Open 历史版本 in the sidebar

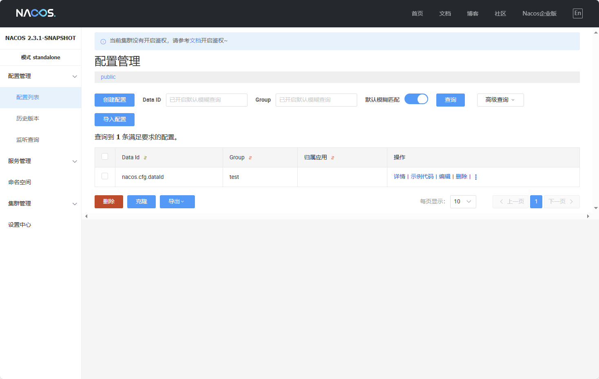(x=28, y=118)
